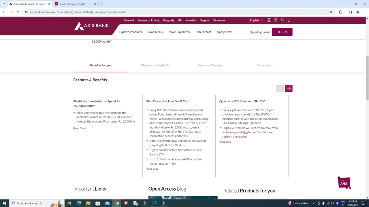This screenshot has width=369, height=207.
Task: Click the notification bell icon
Action: tap(289, 20)
